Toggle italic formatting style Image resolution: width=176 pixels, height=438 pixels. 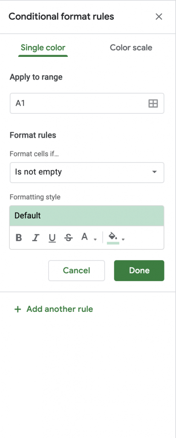[x=35, y=238]
